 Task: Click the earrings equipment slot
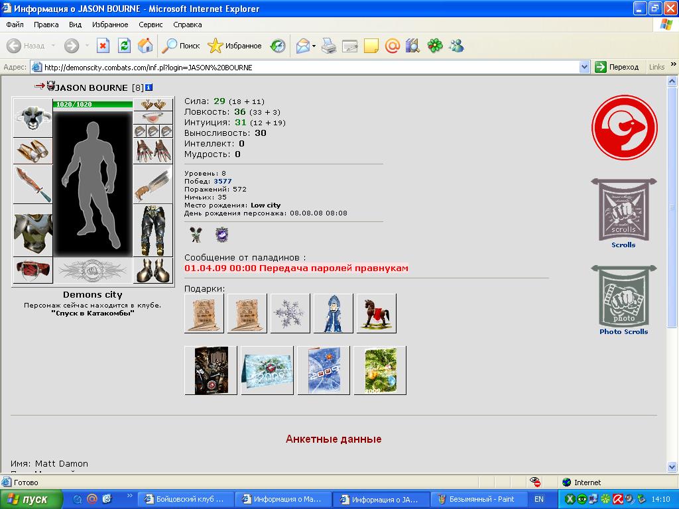153,105
